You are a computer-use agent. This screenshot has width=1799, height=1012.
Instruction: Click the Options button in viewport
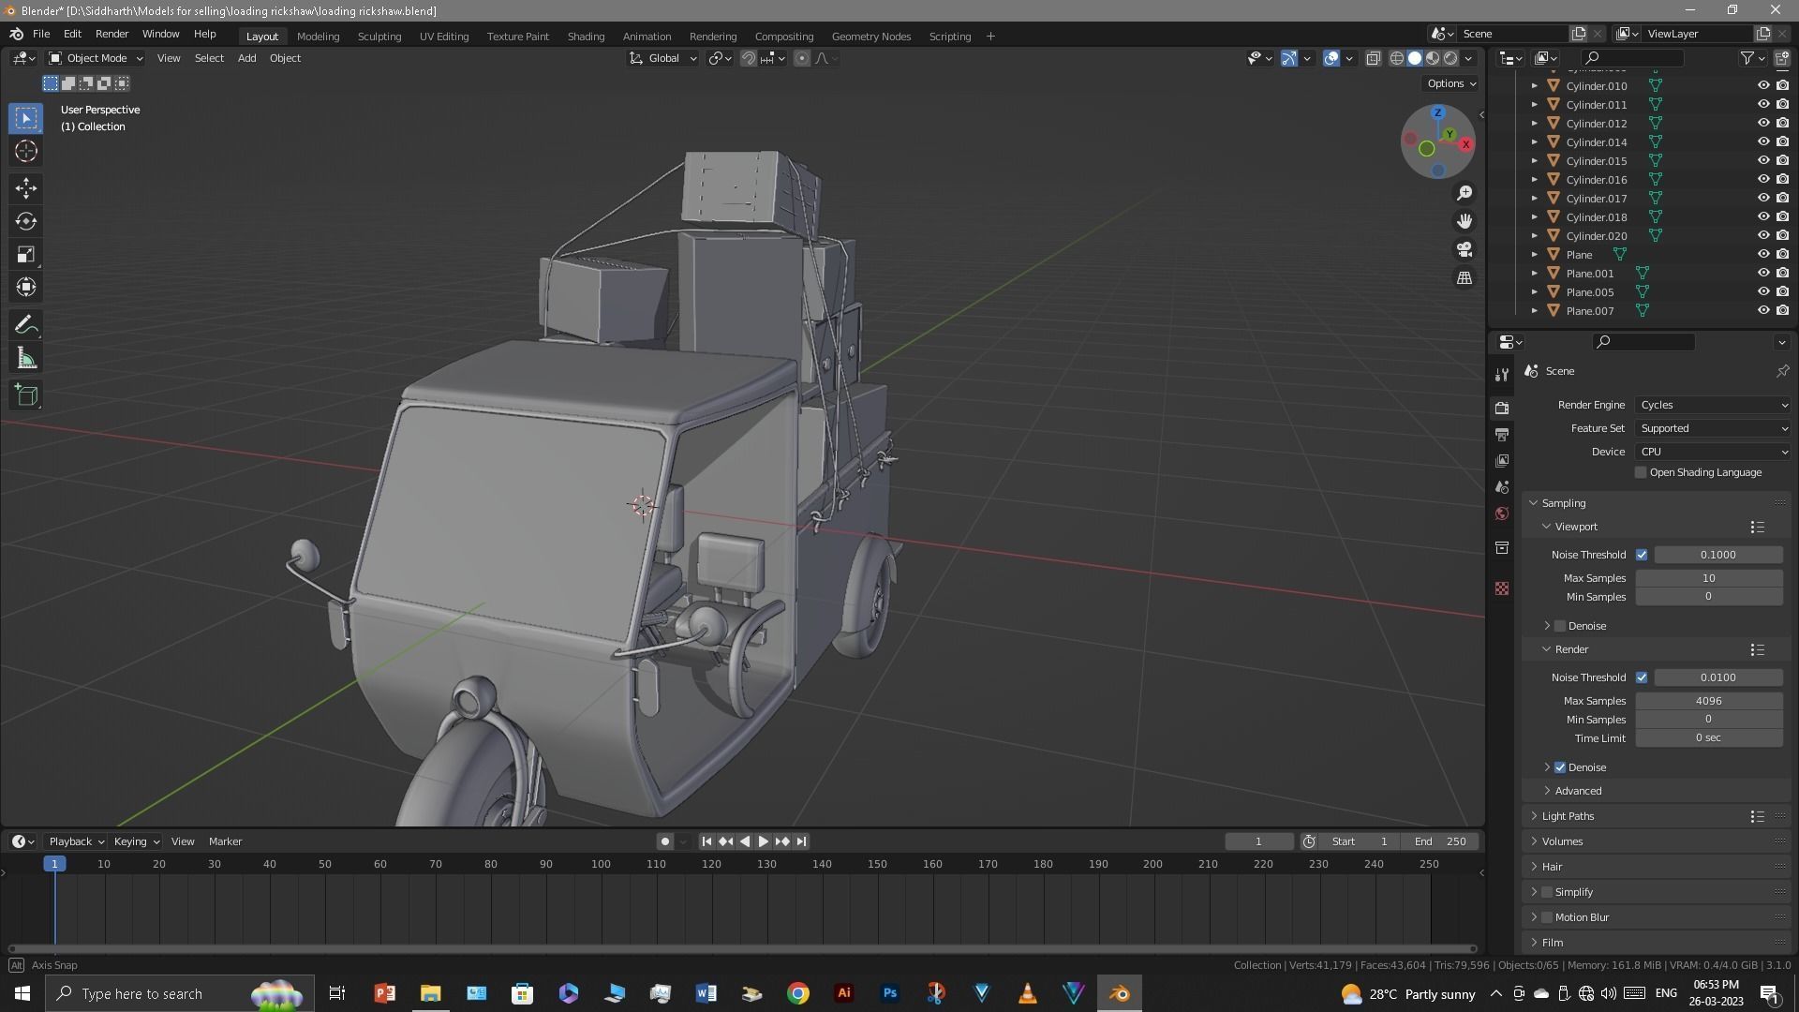1450,83
